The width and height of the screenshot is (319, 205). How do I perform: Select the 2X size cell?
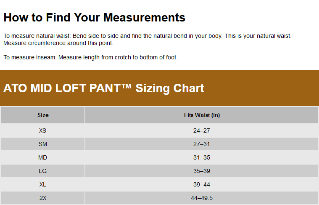(x=43, y=198)
